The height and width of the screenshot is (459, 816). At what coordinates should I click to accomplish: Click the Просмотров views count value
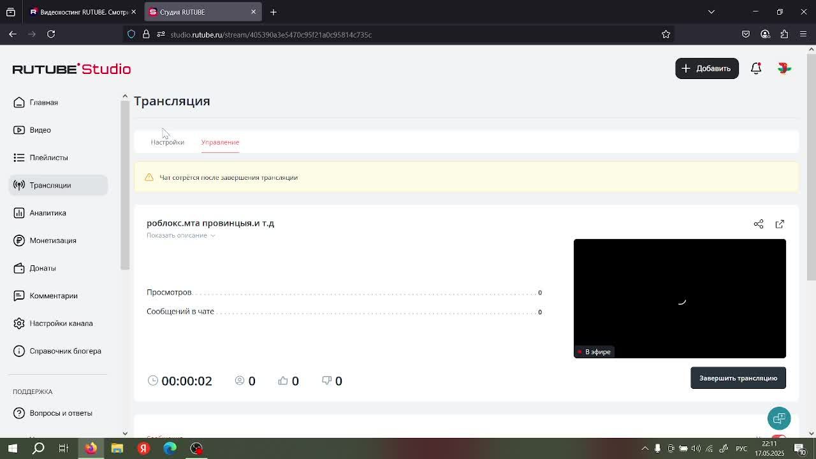pyautogui.click(x=540, y=293)
